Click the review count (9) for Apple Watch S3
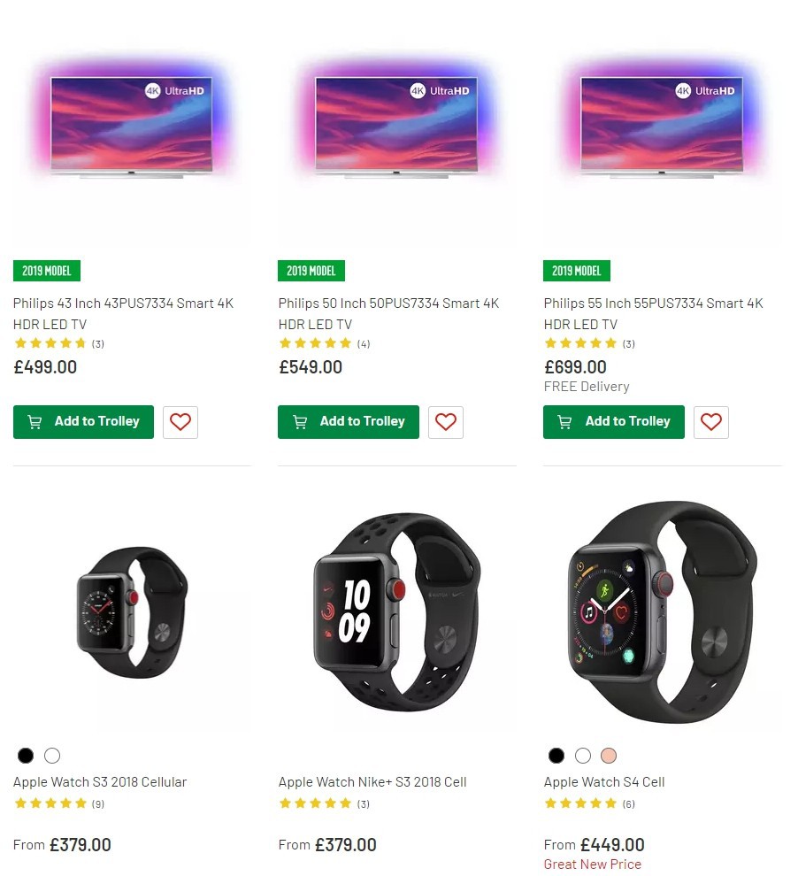 [x=97, y=804]
